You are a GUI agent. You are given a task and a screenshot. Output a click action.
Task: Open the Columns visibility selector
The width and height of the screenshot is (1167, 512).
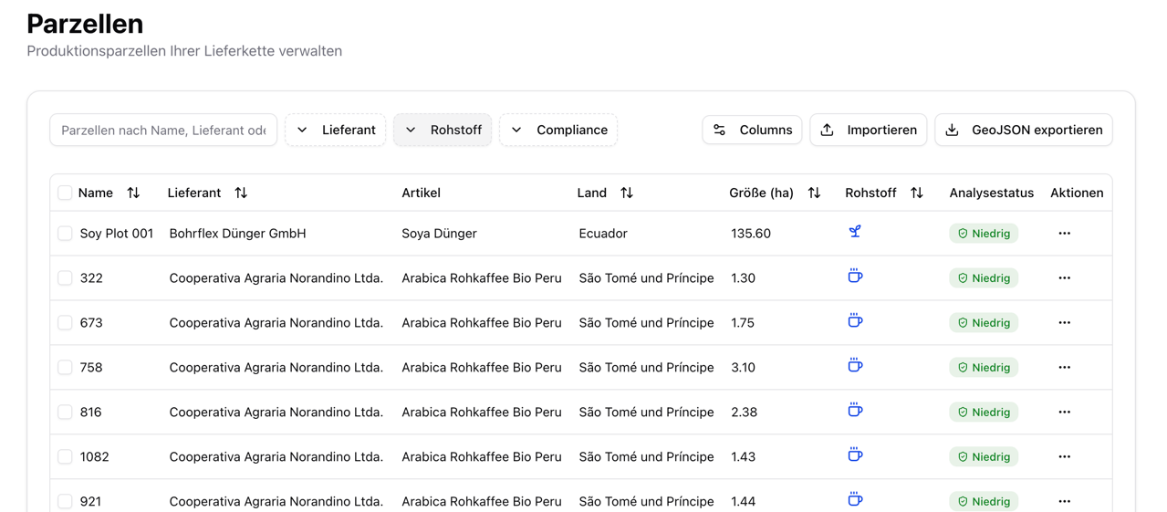pyautogui.click(x=752, y=130)
